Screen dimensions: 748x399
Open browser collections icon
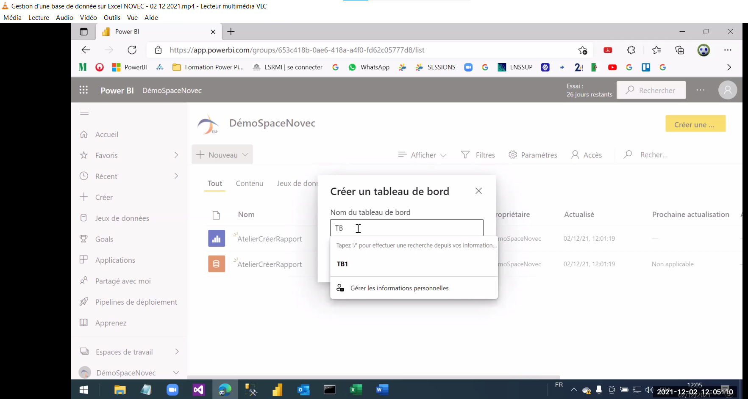(680, 50)
